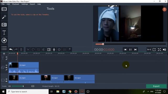The width and height of the screenshot is (168, 94).
Task: Toggle visibility of titles track
Action: (7, 57)
